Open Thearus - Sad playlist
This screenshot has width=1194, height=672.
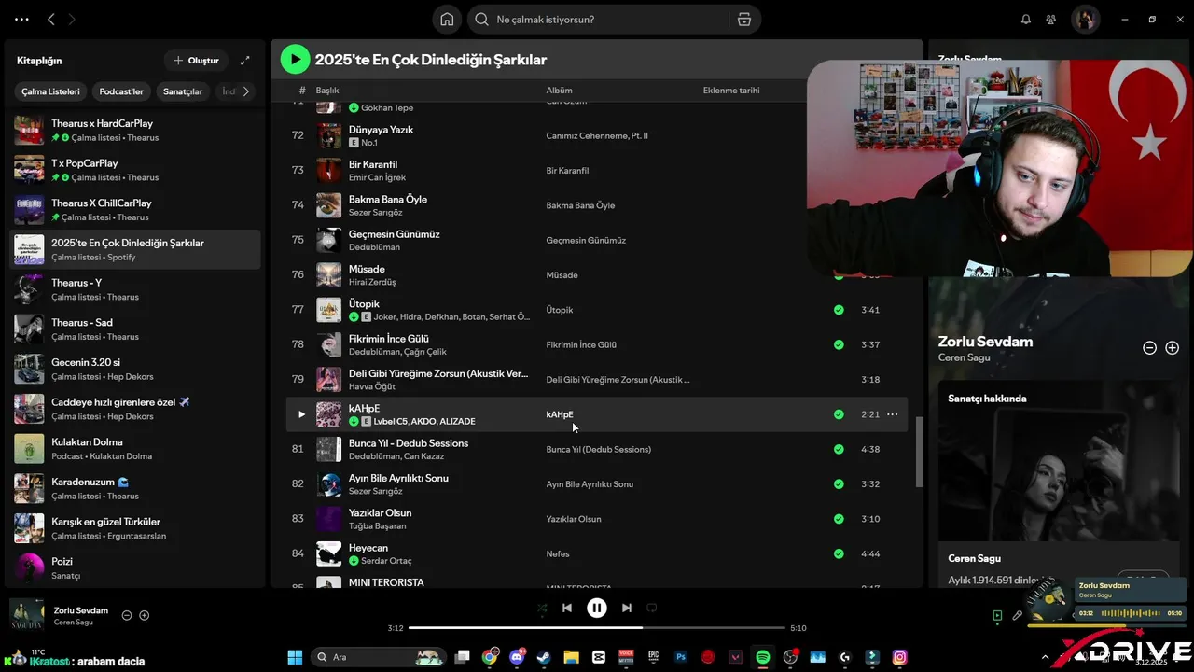coord(135,329)
